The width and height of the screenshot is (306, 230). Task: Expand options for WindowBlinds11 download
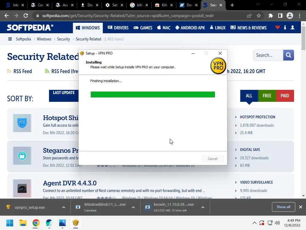click(x=133, y=207)
